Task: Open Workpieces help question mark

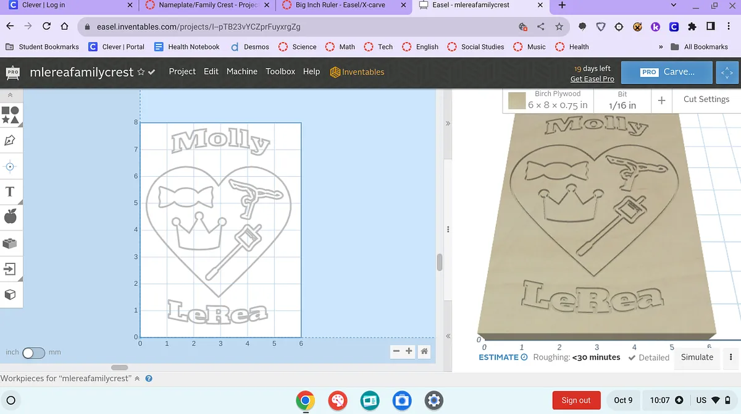Action: click(x=149, y=379)
